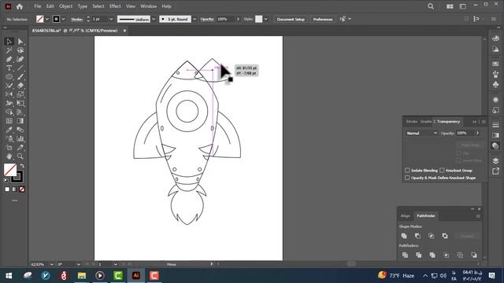Click the Preferences button

(x=323, y=19)
